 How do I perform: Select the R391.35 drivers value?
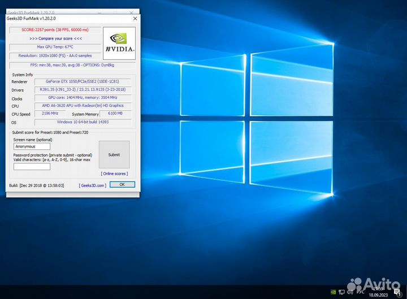pyautogui.click(x=83, y=89)
